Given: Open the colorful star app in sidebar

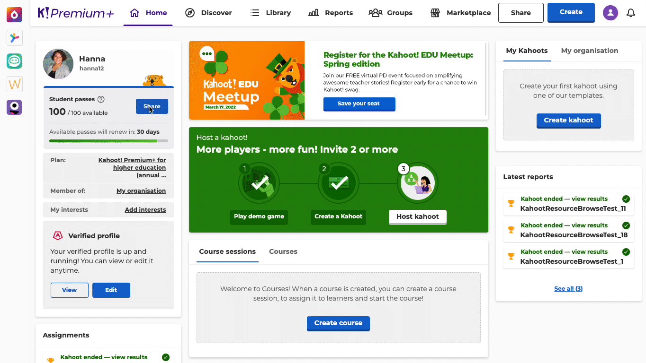Looking at the screenshot, I should pos(14,38).
